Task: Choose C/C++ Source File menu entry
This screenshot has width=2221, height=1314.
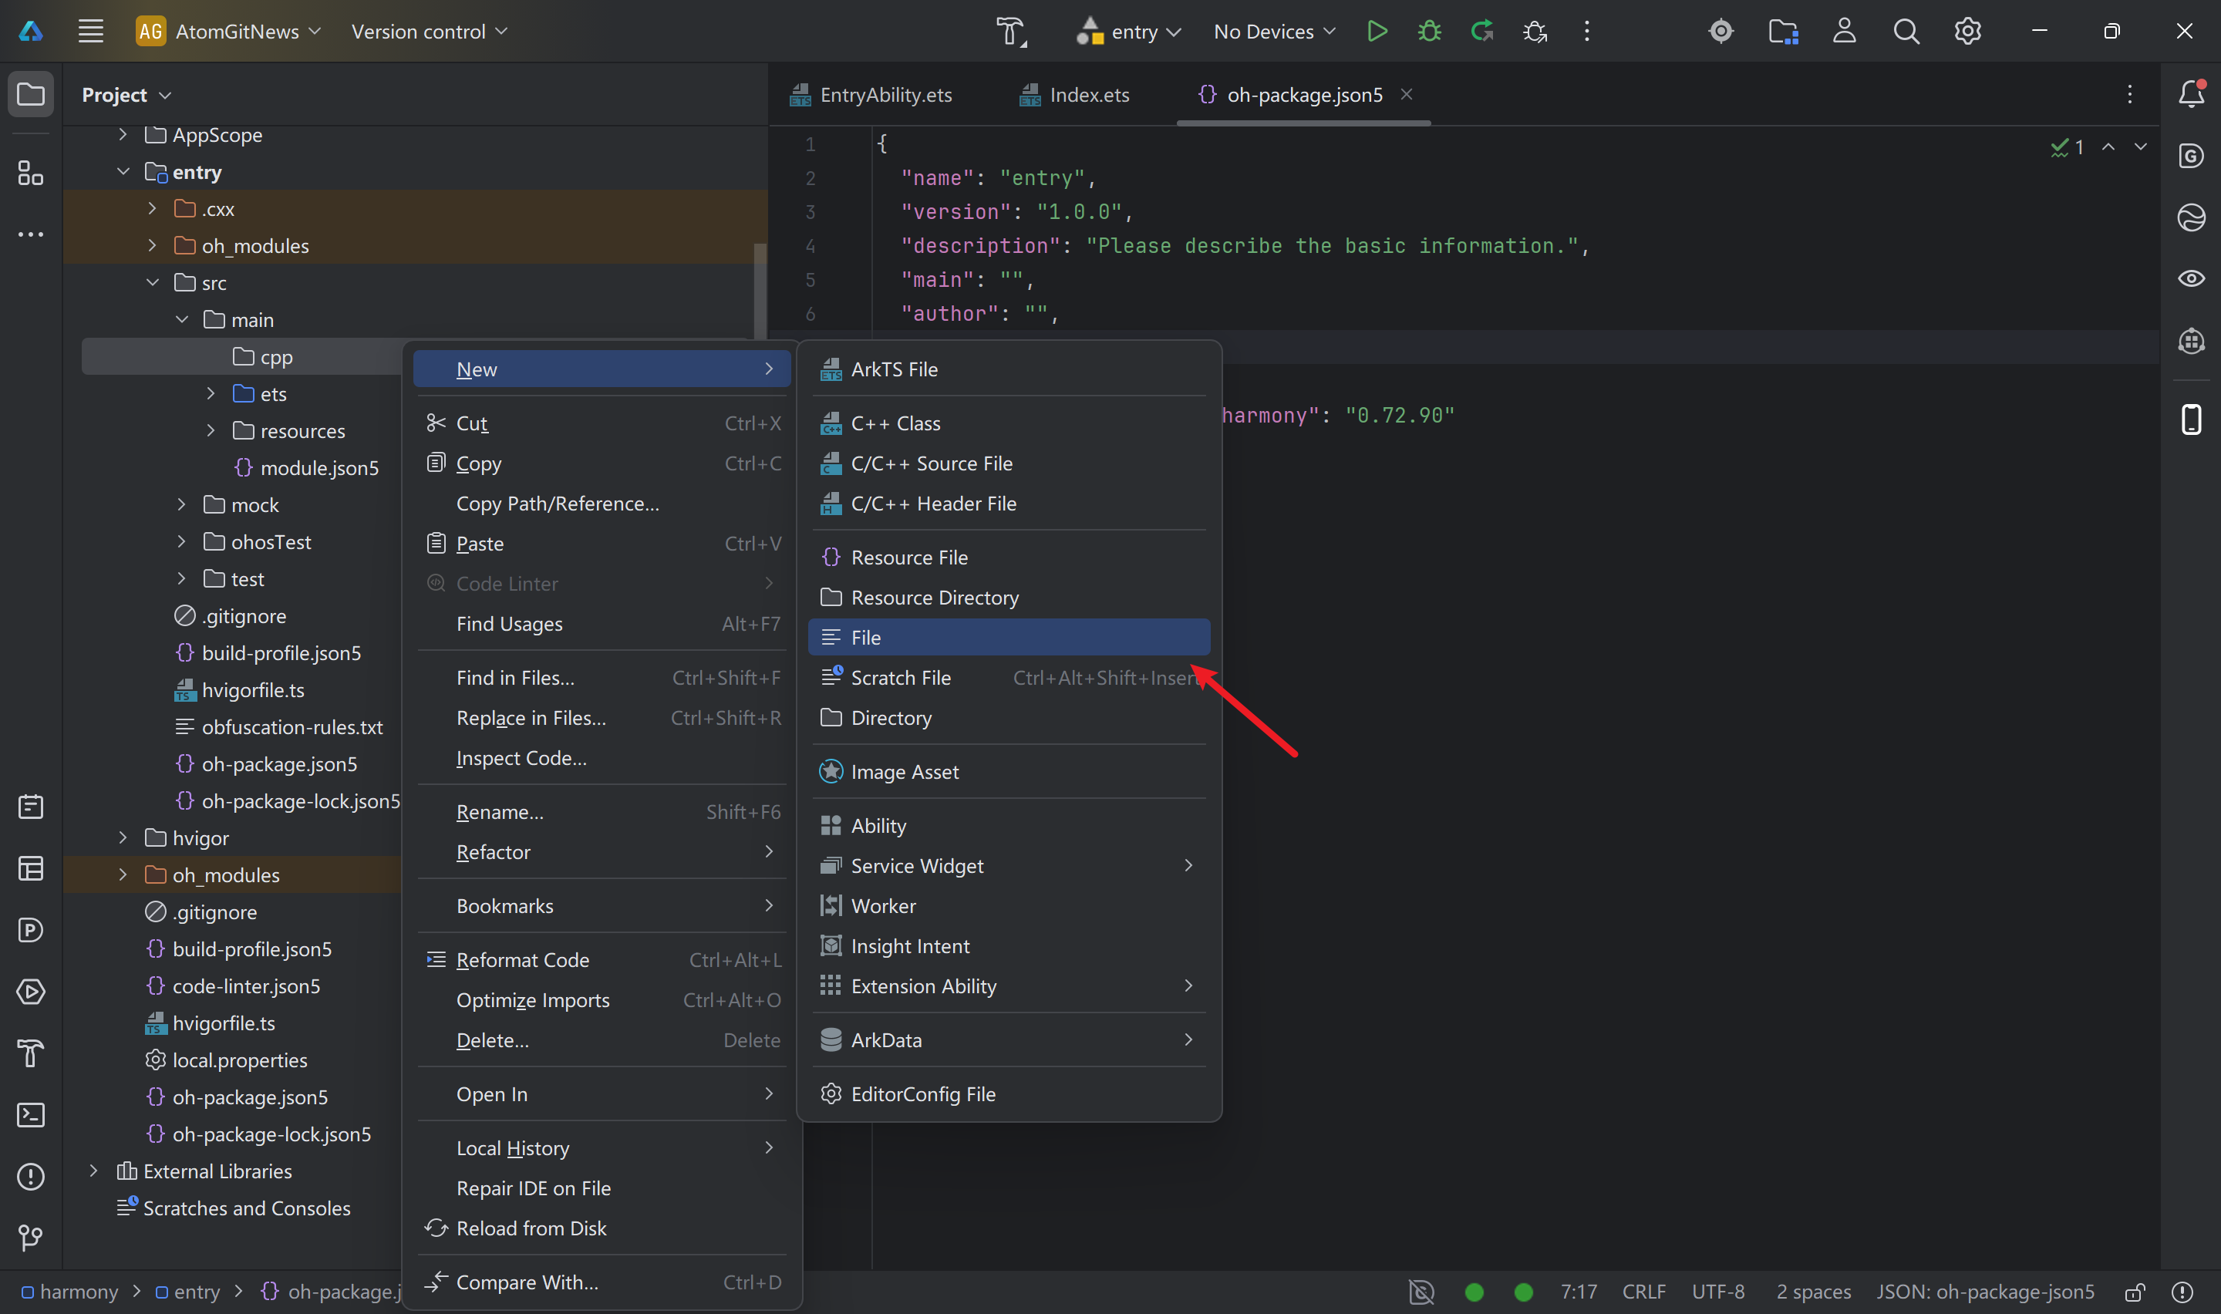Action: 932,463
